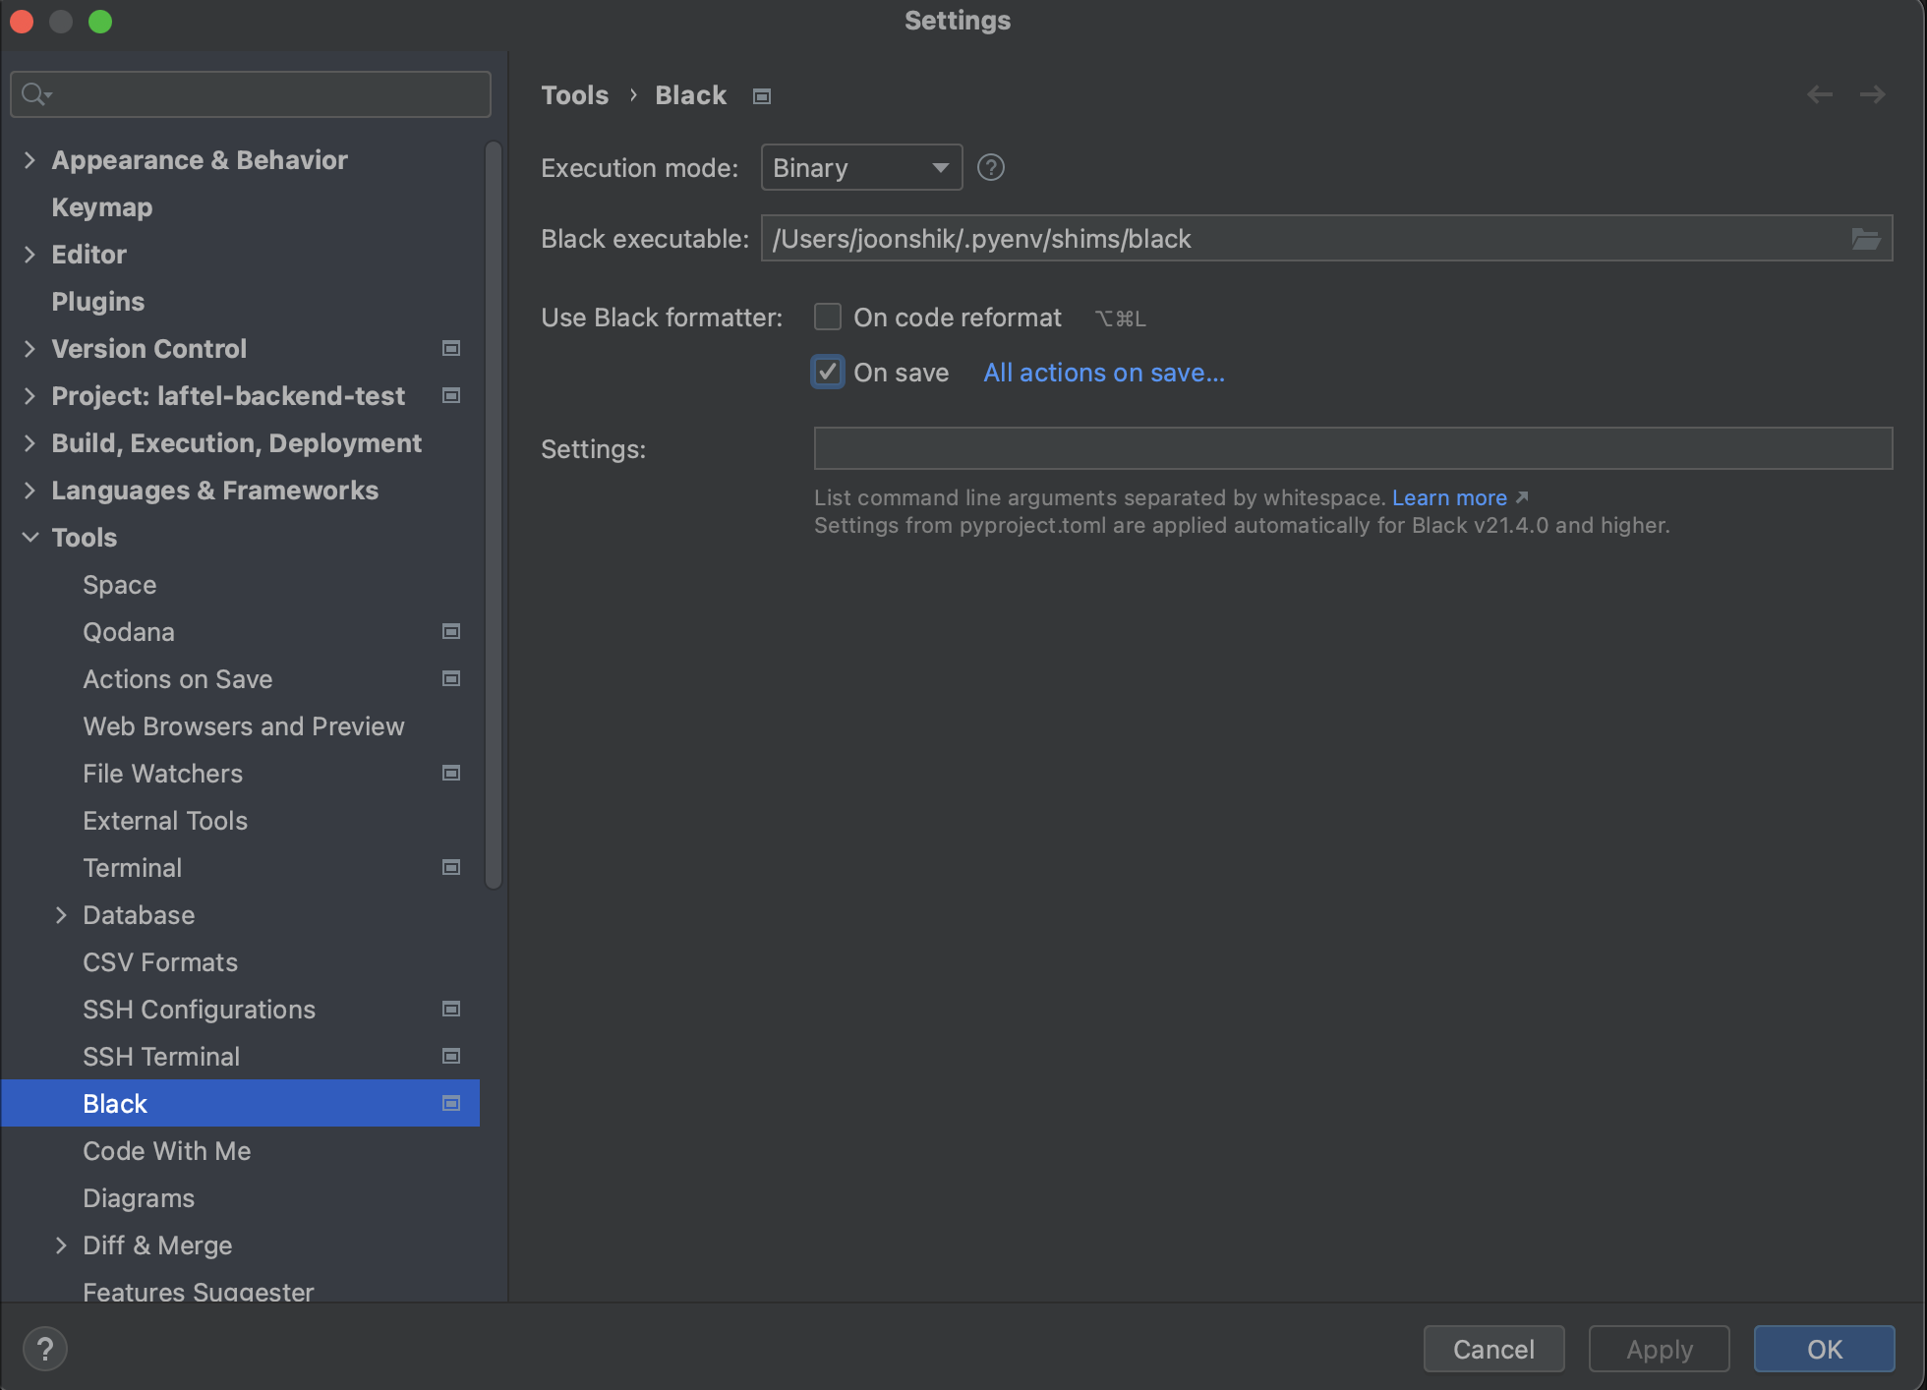
Task: Click the forward navigation arrow
Action: point(1872,94)
